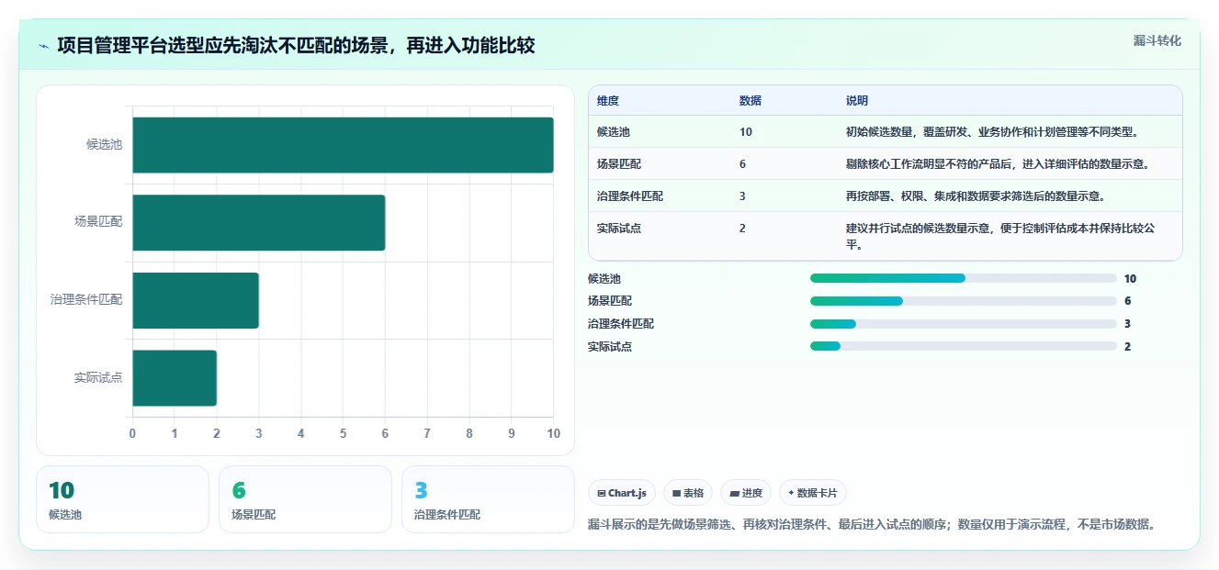Click the 实际试点 bar in the chart
The width and height of the screenshot is (1219, 570).
click(x=175, y=377)
